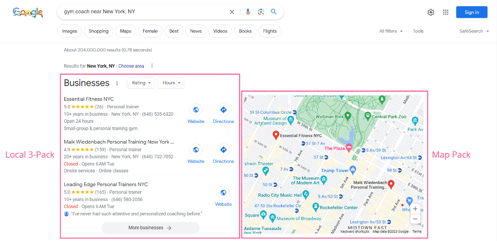The height and width of the screenshot is (241, 497).
Task: Open the SafeSearch dropdown
Action: [474, 31]
